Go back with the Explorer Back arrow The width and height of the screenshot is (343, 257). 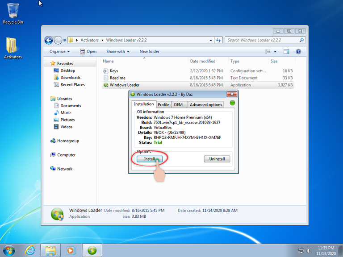coord(49,40)
